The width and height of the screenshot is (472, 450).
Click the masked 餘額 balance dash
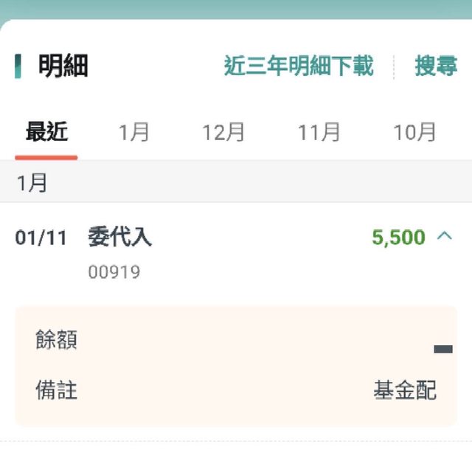(443, 349)
